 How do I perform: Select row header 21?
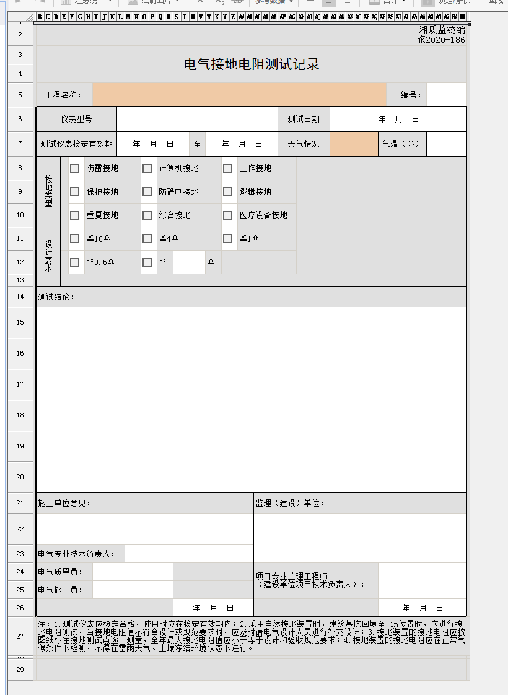tap(20, 503)
